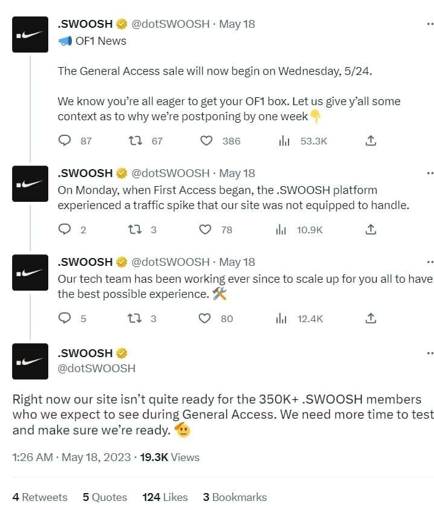Screen dimensions: 434x510
Task: Share the OF1 News tweet
Action: tap(371, 141)
